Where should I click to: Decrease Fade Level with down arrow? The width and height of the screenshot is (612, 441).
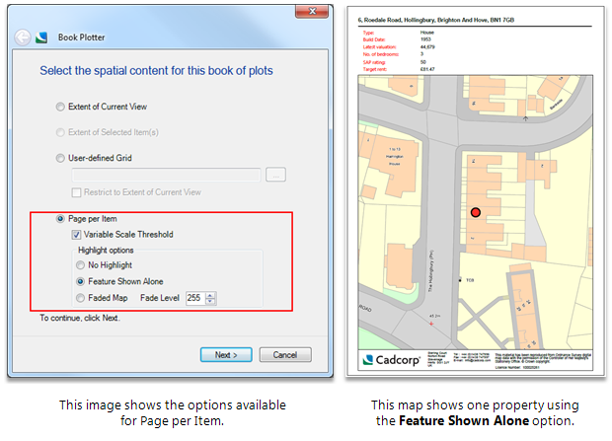pos(211,302)
